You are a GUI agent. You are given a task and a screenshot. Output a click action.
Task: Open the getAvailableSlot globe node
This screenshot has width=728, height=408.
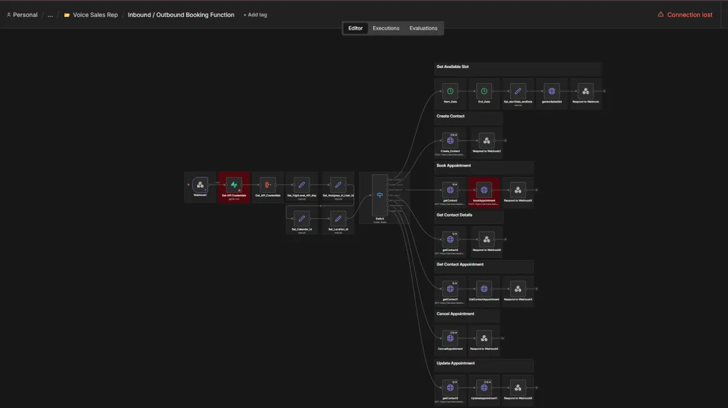coord(551,92)
